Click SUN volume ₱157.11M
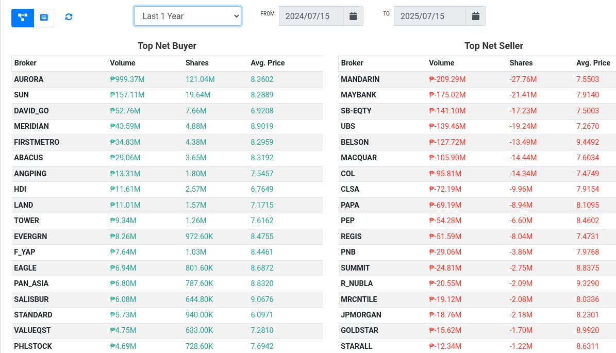This screenshot has height=353, width=616. [x=127, y=95]
